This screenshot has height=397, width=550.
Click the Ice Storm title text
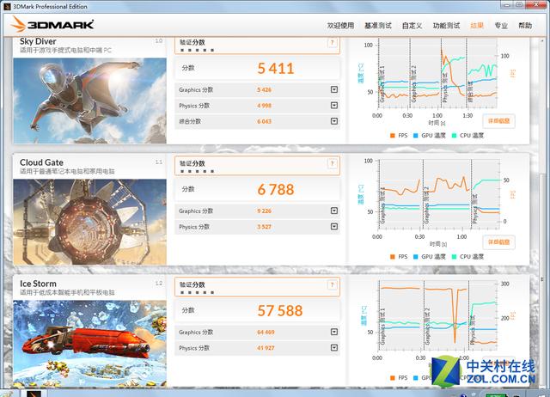[38, 284]
